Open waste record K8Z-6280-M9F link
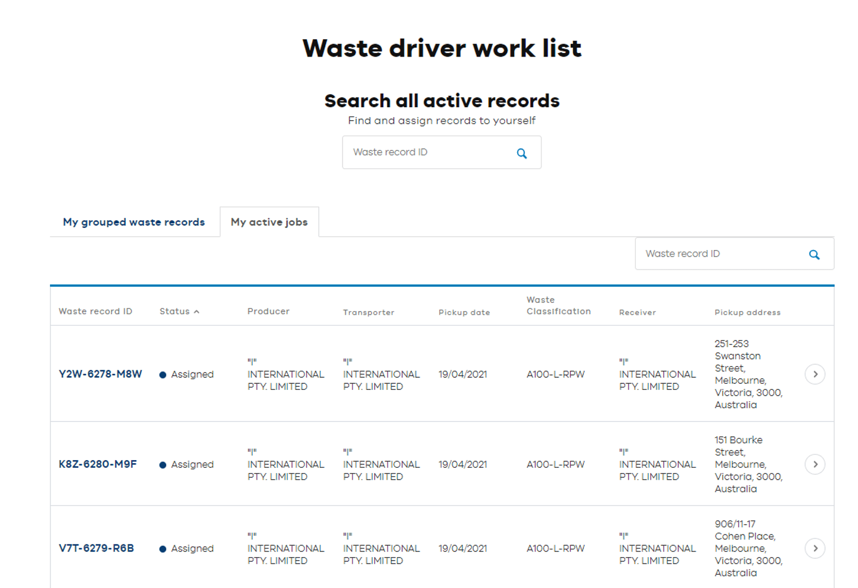The image size is (858, 588). coord(98,464)
